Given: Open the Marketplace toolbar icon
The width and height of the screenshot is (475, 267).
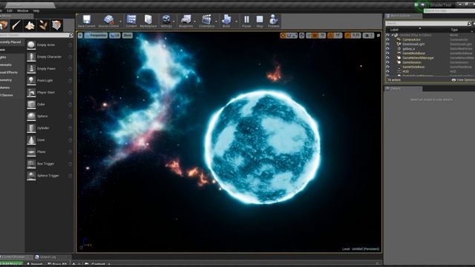Looking at the screenshot, I should click(x=148, y=19).
